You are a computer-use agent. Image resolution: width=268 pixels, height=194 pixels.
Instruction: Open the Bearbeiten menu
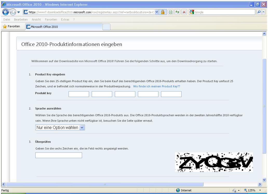pyautogui.click(x=21, y=20)
